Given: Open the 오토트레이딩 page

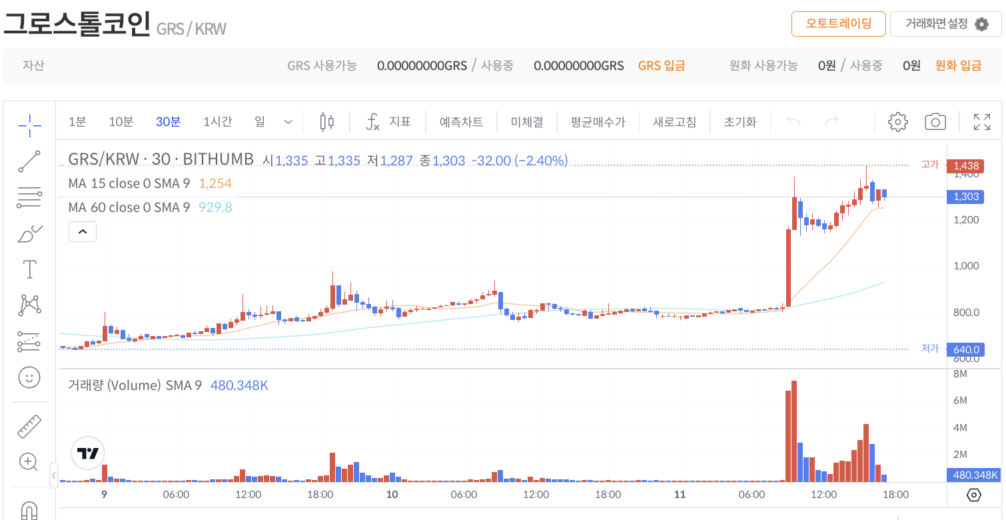Looking at the screenshot, I should pyautogui.click(x=839, y=24).
